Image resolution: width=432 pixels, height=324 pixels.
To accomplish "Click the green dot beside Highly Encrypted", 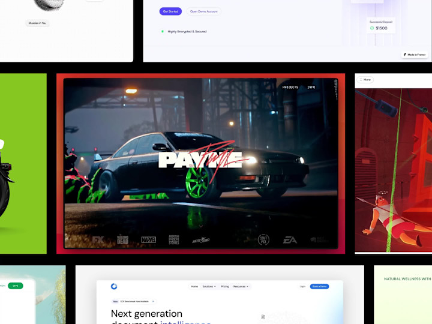I will tap(163, 31).
